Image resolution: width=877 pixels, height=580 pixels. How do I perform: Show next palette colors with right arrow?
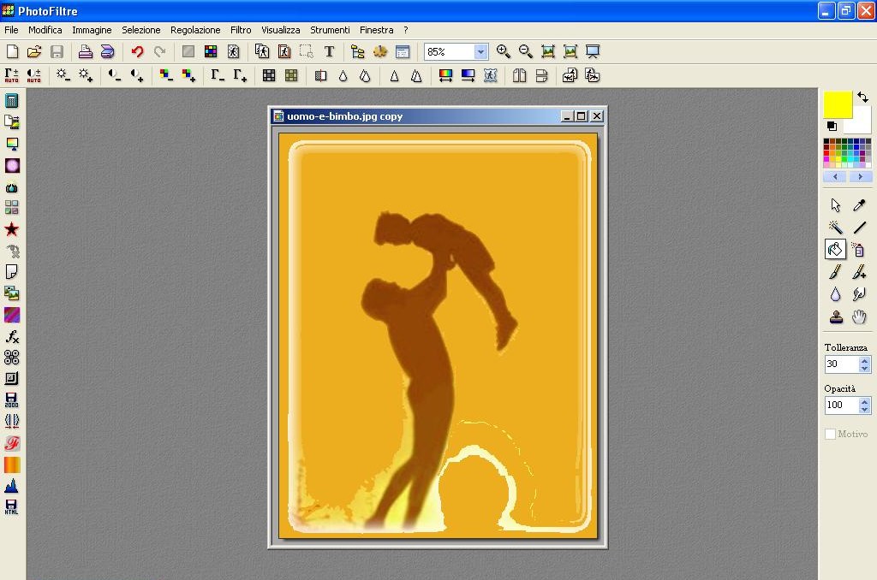coord(860,177)
